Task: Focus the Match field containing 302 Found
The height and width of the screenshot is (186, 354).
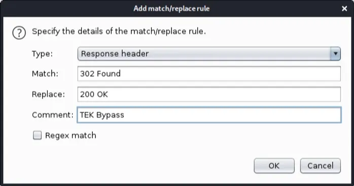Action: click(209, 74)
